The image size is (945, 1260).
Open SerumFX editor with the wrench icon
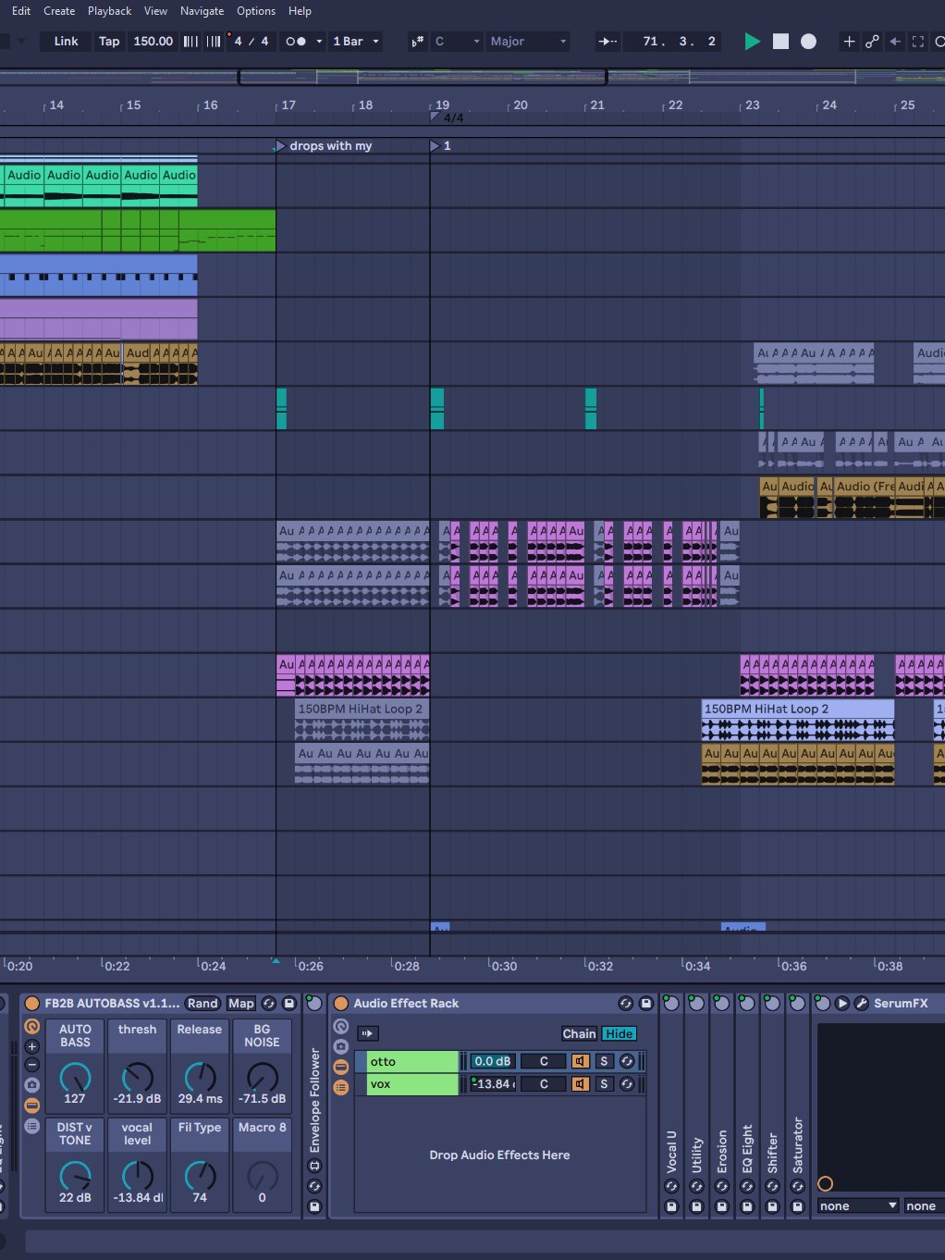(x=861, y=1003)
